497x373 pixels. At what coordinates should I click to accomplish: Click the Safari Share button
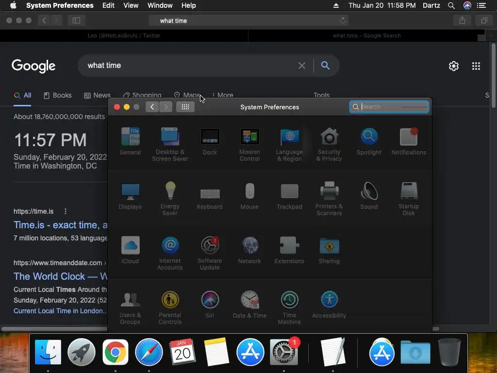pos(462,20)
